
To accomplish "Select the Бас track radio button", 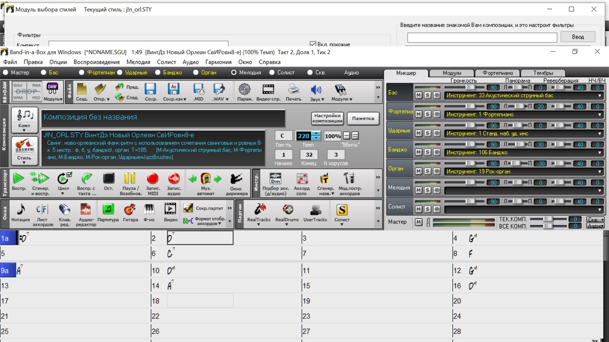I will [x=43, y=72].
